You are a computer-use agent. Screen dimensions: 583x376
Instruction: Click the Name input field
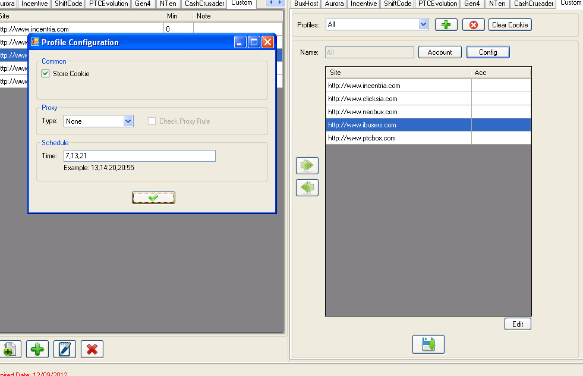pos(370,52)
